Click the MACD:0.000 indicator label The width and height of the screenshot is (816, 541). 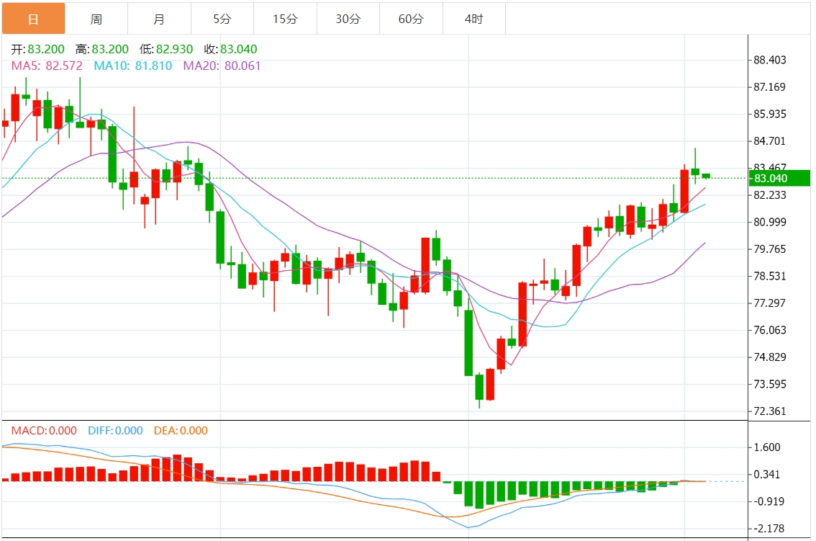pyautogui.click(x=44, y=431)
